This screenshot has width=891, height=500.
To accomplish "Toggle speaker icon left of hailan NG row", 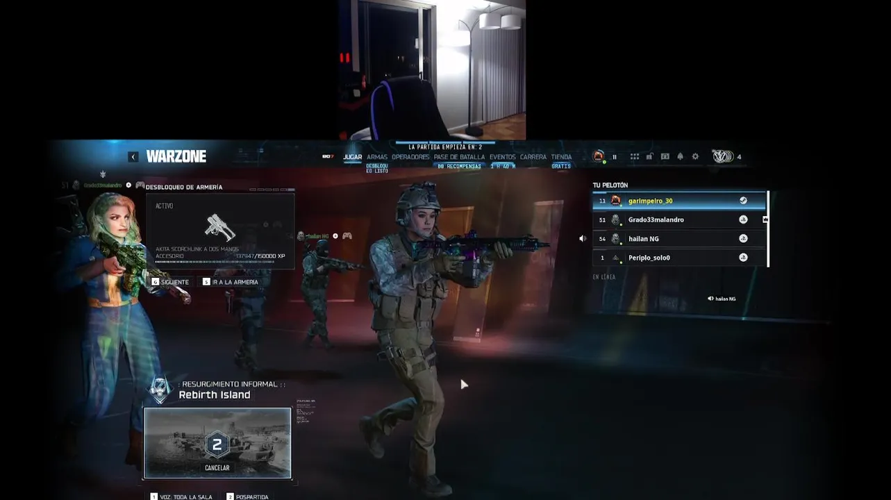I will pos(583,238).
